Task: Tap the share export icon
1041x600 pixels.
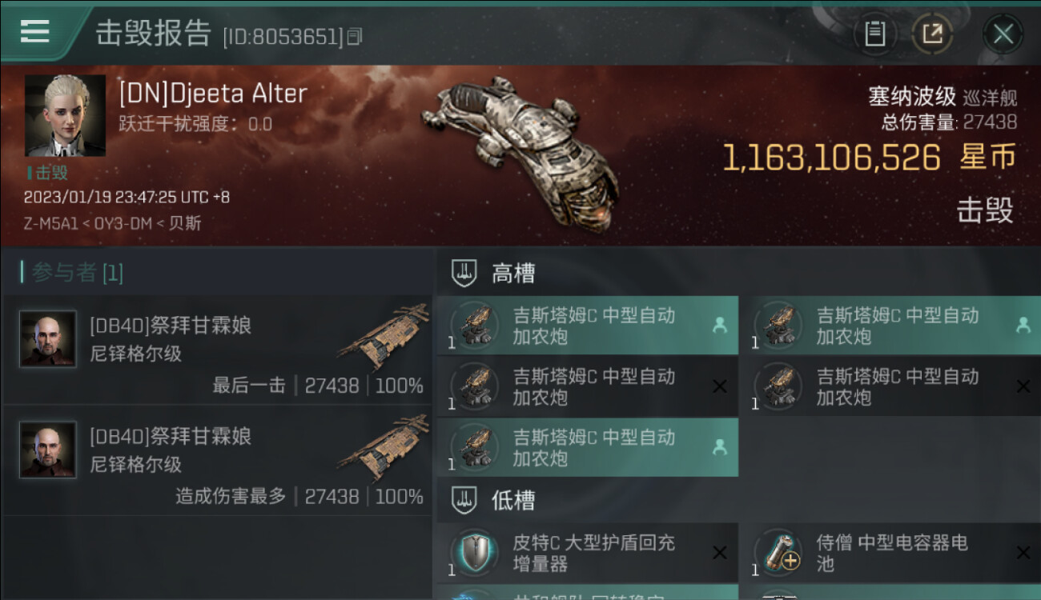Action: (932, 34)
